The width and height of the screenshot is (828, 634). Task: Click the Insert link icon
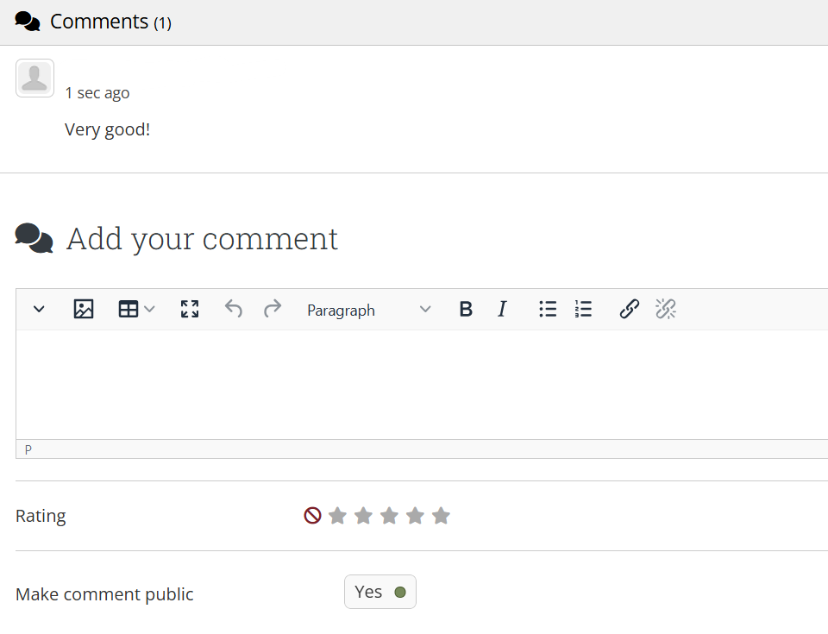coord(629,310)
